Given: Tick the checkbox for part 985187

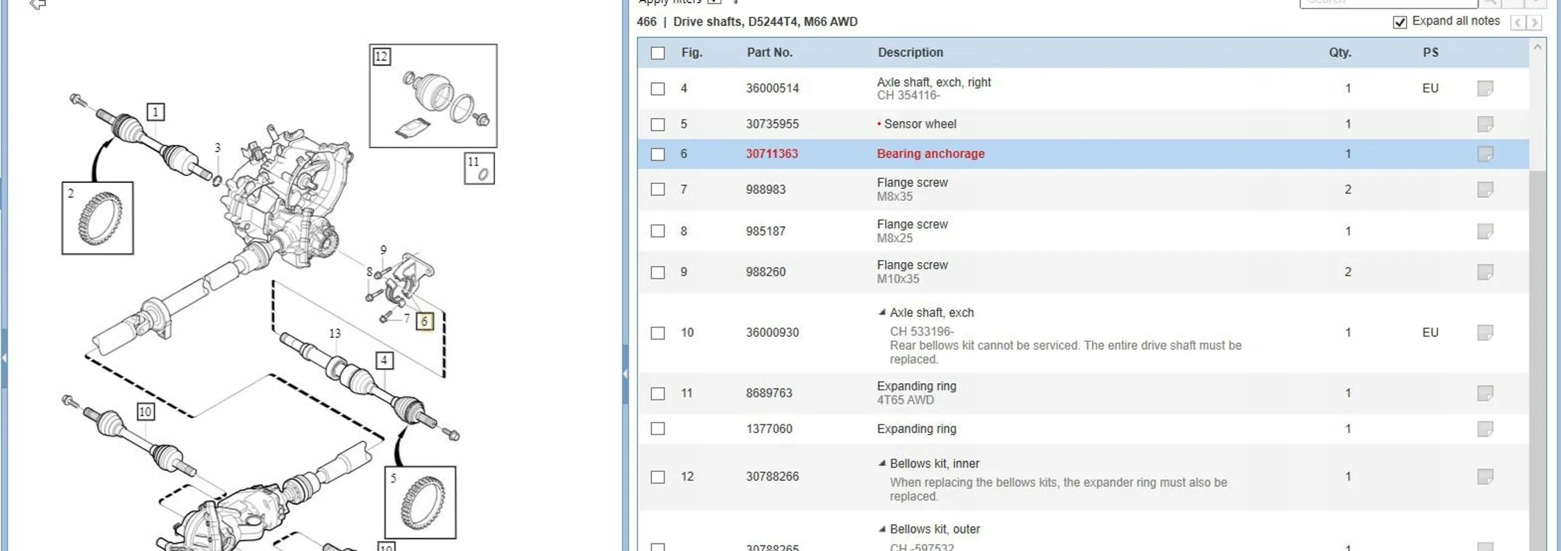Looking at the screenshot, I should [x=657, y=232].
